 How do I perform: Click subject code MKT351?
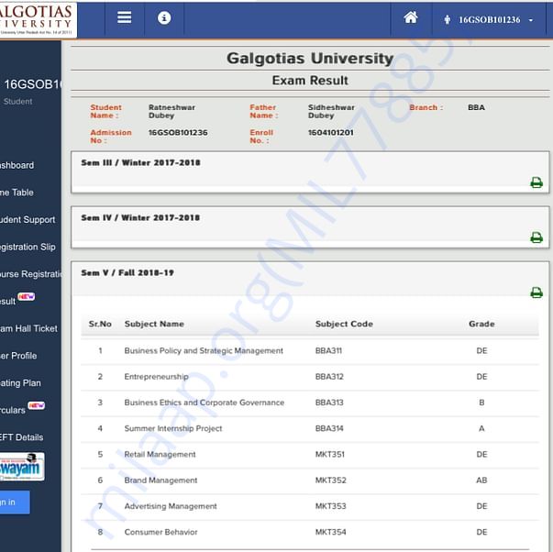tap(330, 454)
